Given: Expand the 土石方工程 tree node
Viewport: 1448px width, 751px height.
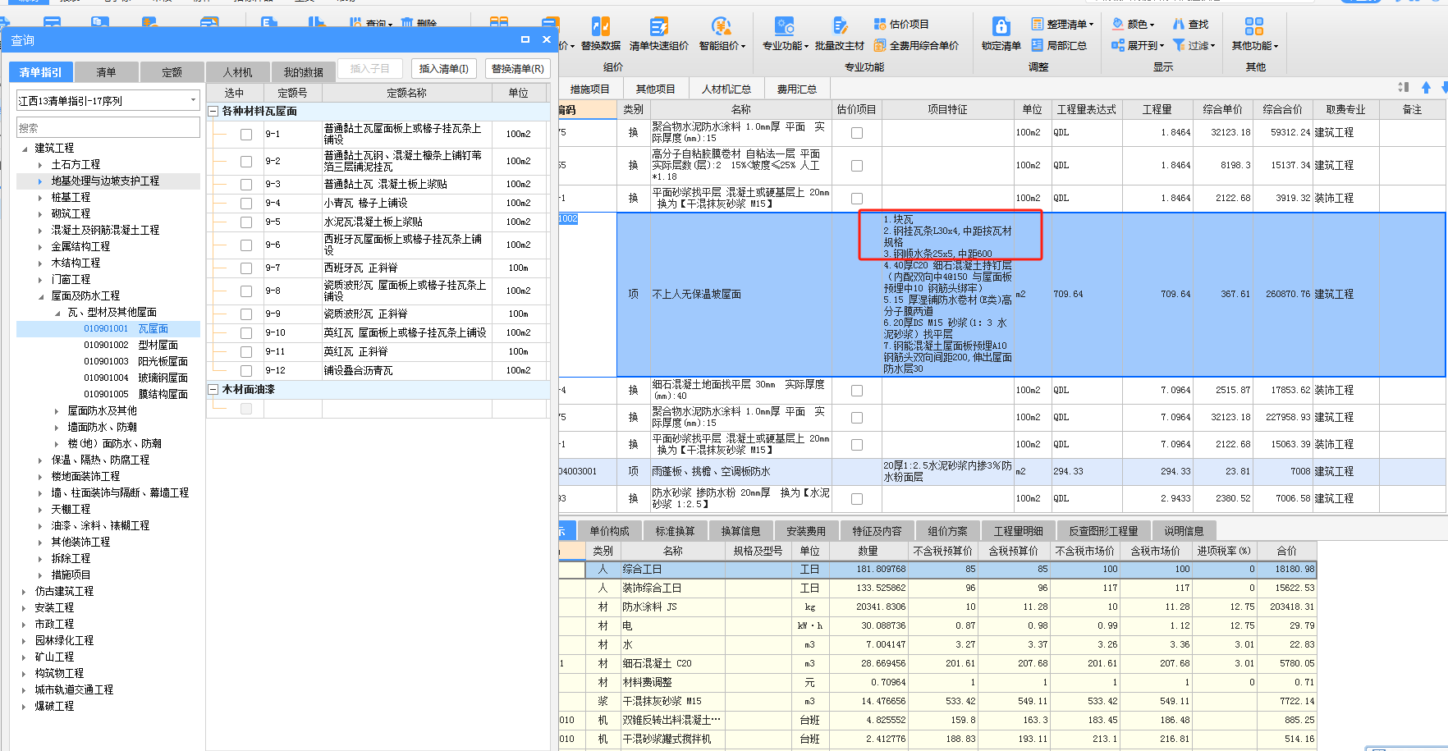Looking at the screenshot, I should point(40,165).
